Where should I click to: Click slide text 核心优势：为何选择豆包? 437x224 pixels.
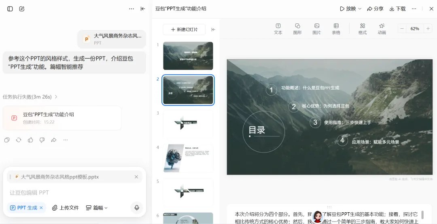(325, 106)
